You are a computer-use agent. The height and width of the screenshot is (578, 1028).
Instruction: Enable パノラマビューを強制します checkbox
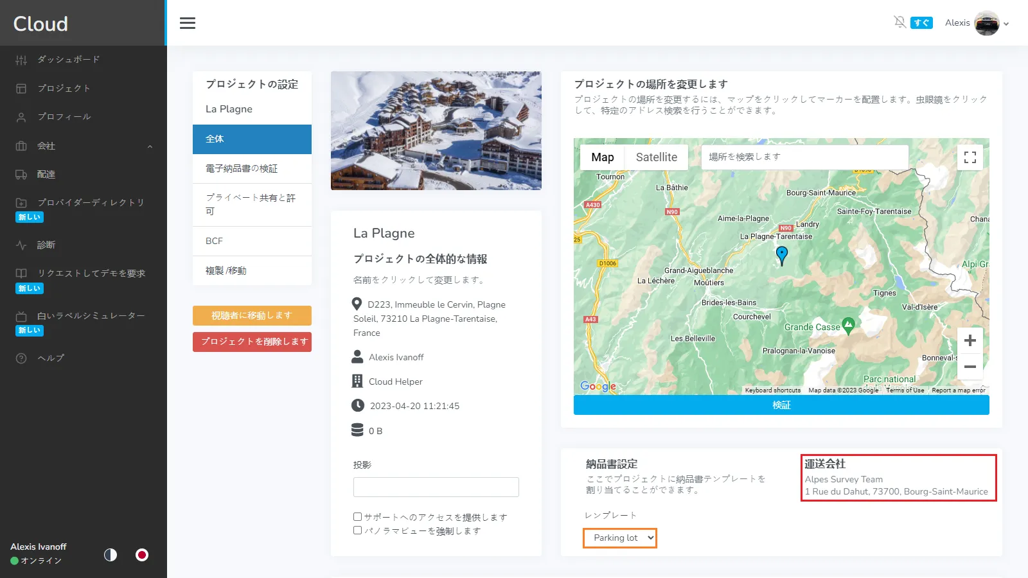coord(357,530)
